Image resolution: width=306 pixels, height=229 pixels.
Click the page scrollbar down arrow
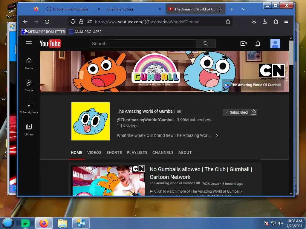pos(291,193)
